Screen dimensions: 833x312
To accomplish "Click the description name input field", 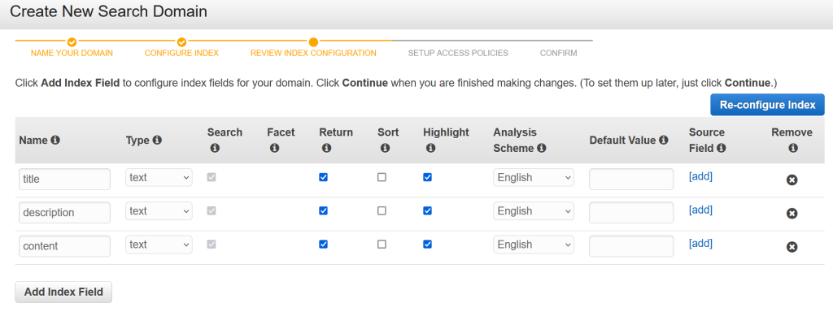I will [64, 213].
